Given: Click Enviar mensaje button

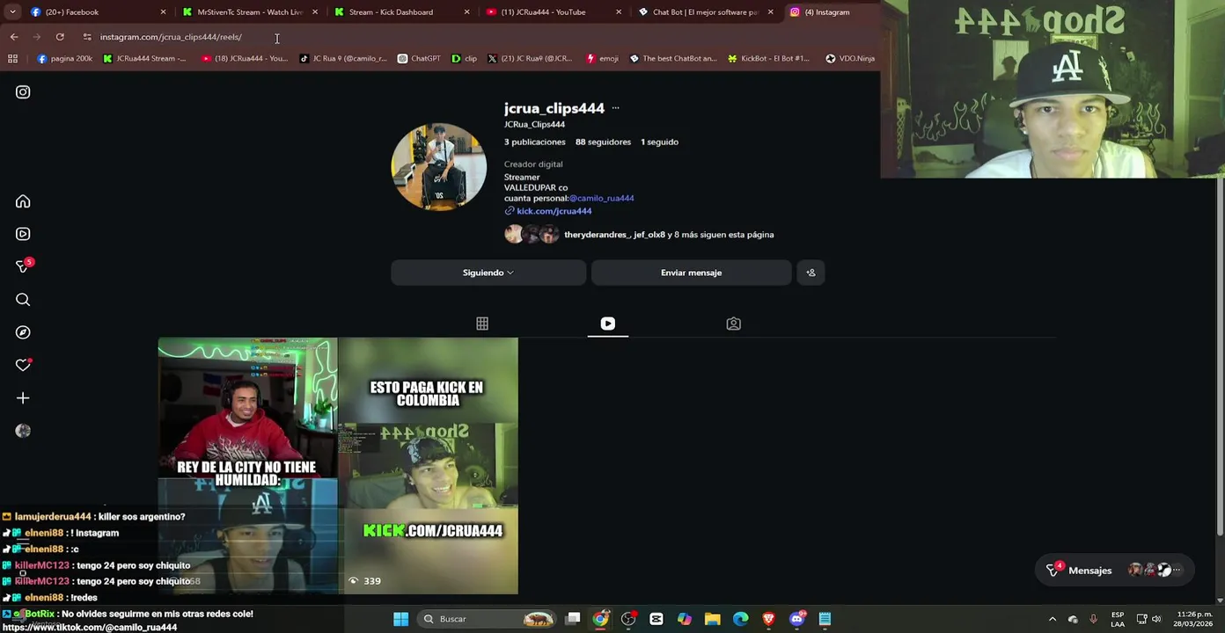Looking at the screenshot, I should (x=691, y=273).
